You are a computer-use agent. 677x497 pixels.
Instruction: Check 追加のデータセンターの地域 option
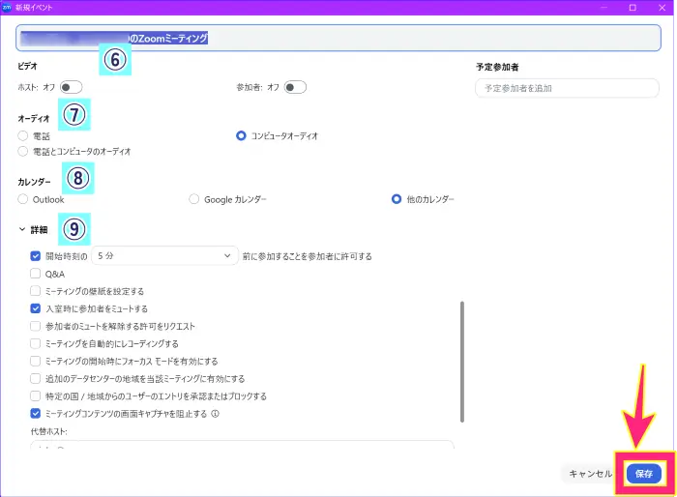36,379
